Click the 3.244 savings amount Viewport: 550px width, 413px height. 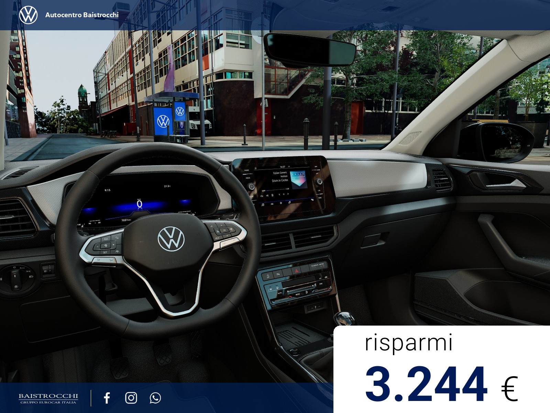[426, 384]
